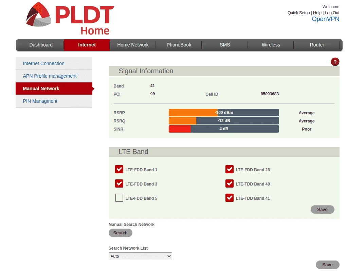This screenshot has width=347, height=272.
Task: Click the Quick Setup link
Action: click(x=298, y=13)
